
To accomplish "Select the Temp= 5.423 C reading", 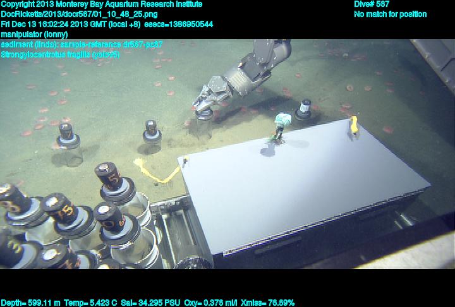I will pyautogui.click(x=90, y=303).
